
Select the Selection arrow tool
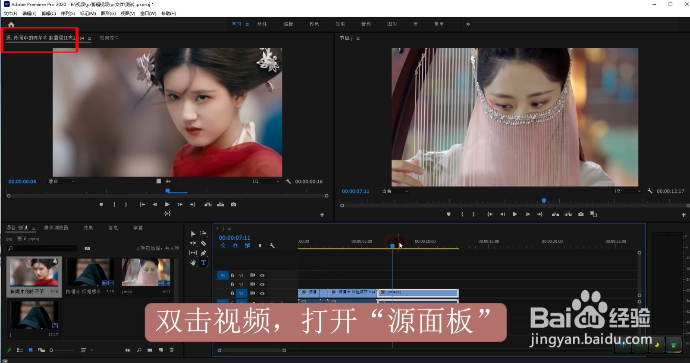193,233
